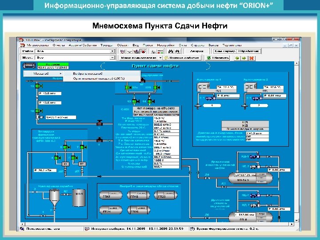Viewport: 320px width, 240px height.
Task: Open the Отчеты menu
Action: click(x=59, y=45)
